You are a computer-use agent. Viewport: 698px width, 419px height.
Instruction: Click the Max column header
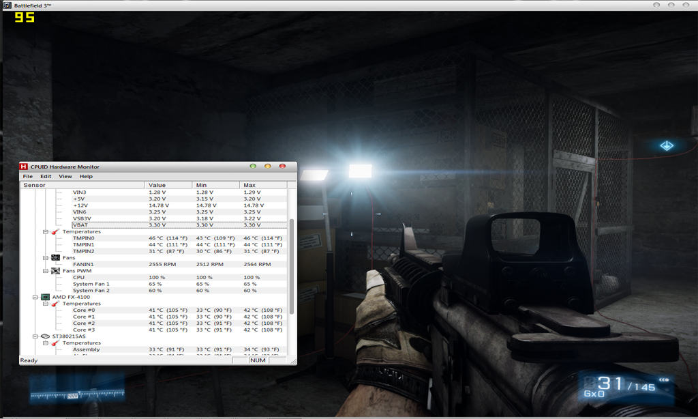(264, 185)
